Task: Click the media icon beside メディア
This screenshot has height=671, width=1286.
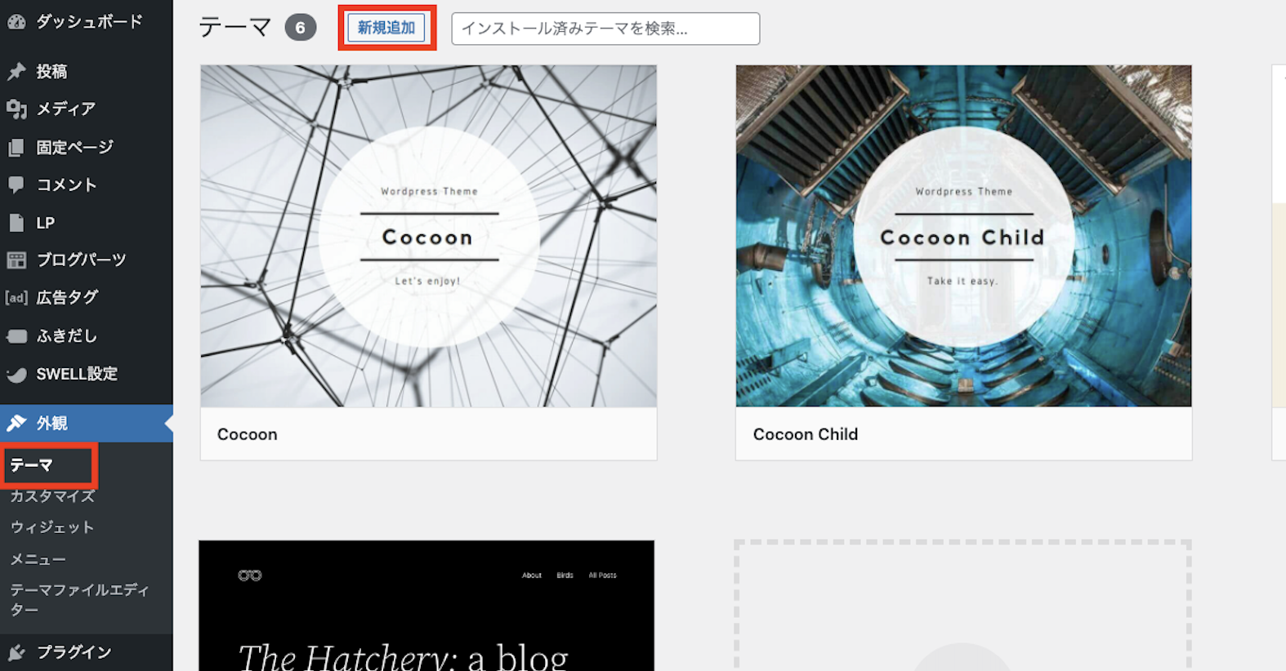Action: click(16, 109)
